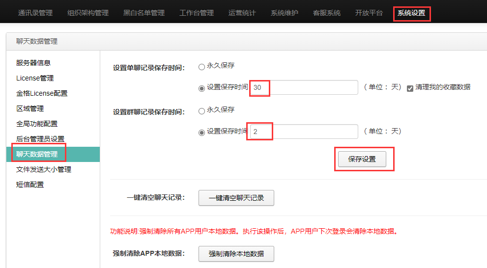Open the 系统设置 top menu

pos(411,13)
